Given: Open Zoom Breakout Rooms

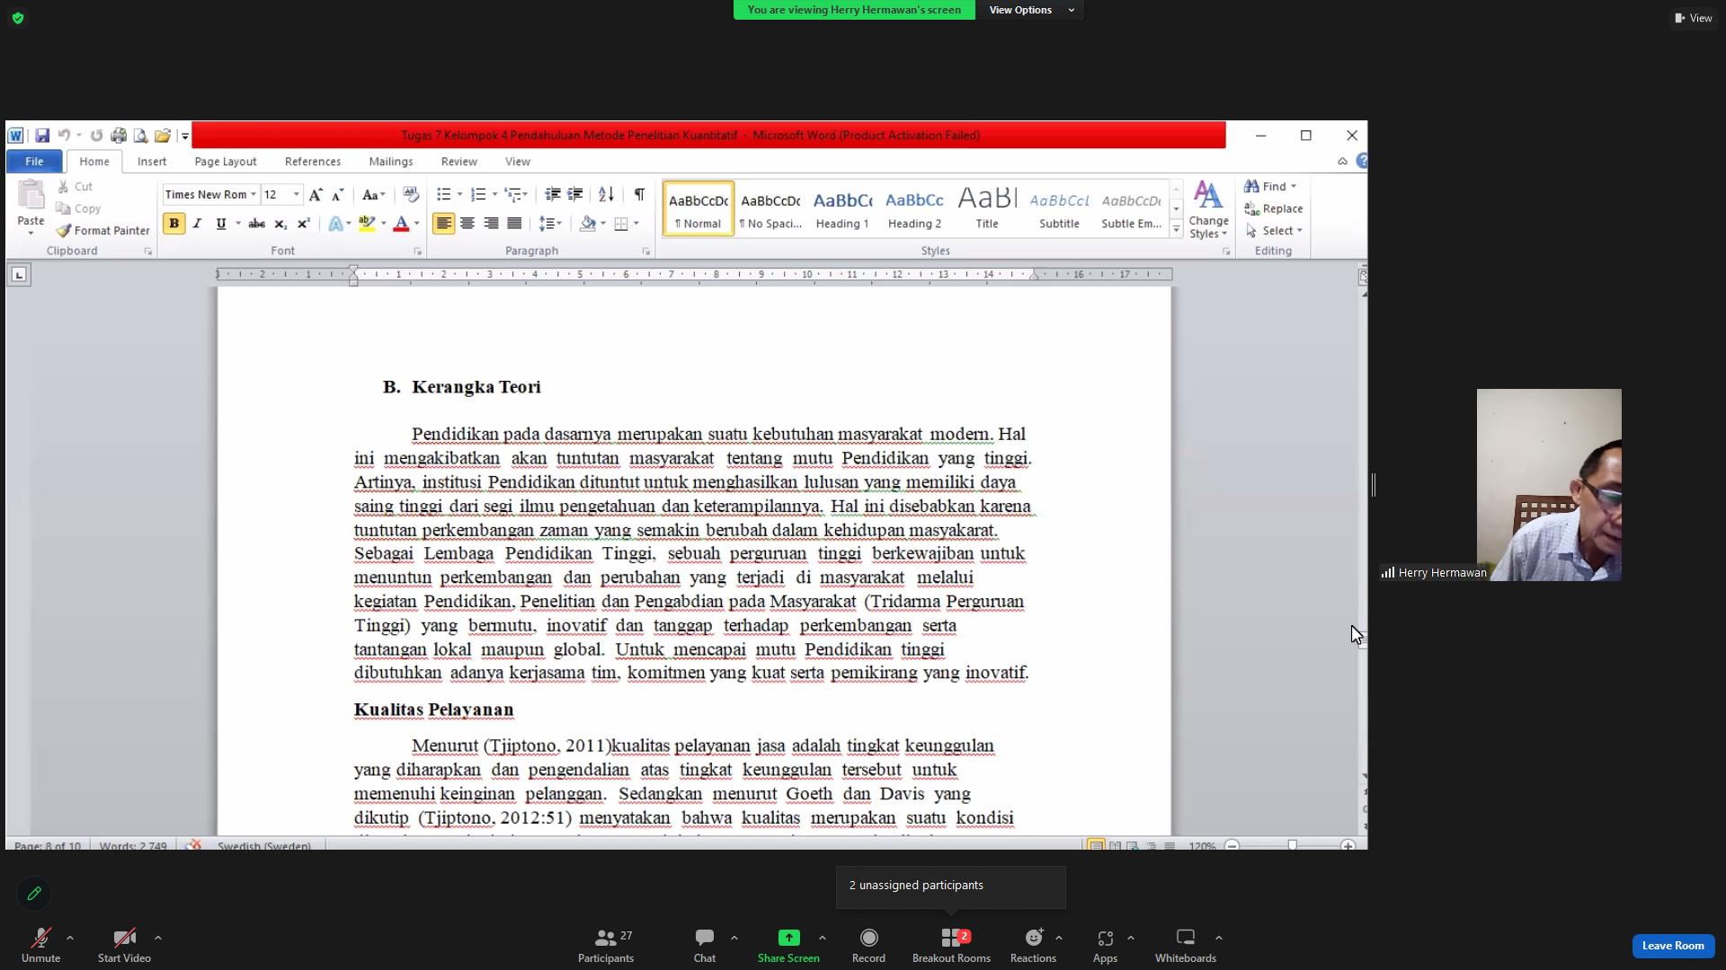Looking at the screenshot, I should click(x=951, y=946).
